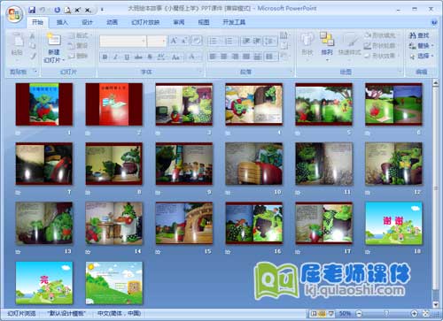Image resolution: width=443 pixels, height=321 pixels.
Task: Click the zoom slider handle
Action: pyautogui.click(x=386, y=314)
